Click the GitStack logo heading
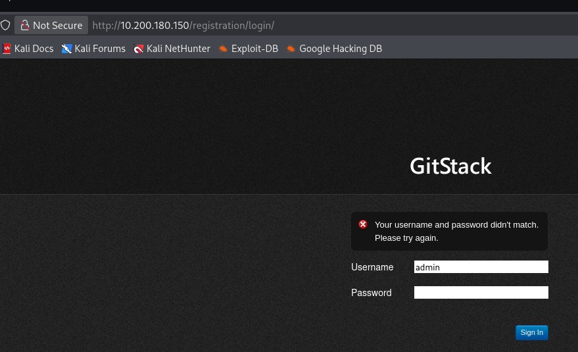578x352 pixels. pyautogui.click(x=450, y=166)
